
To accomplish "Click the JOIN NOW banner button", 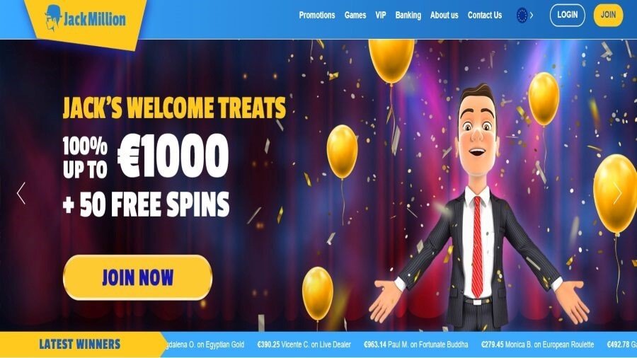I will click(x=138, y=277).
